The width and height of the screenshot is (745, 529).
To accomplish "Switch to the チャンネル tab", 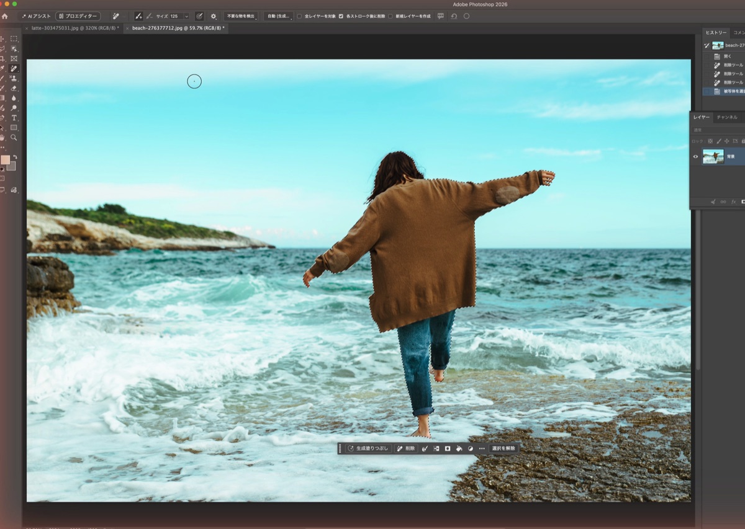I will pos(727,117).
